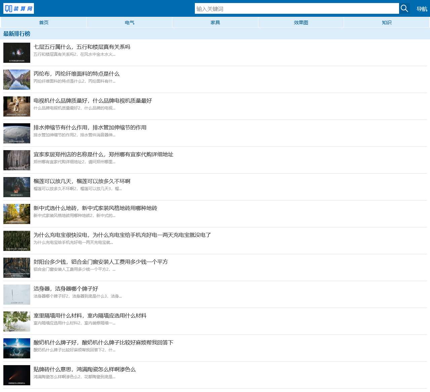Open article 七层五行属什么
Viewport: 430px width, 392px height.
(82, 47)
